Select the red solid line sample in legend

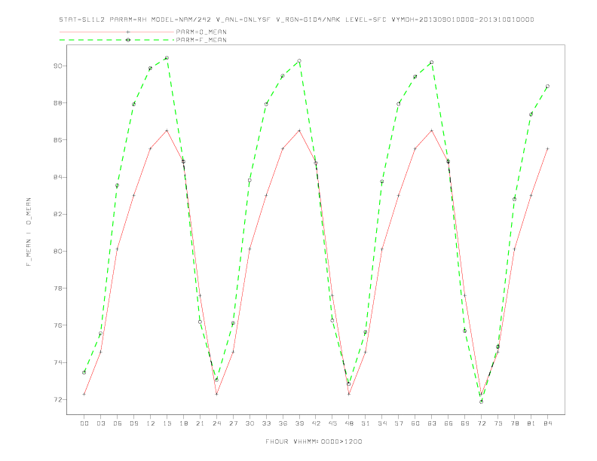tap(117, 32)
